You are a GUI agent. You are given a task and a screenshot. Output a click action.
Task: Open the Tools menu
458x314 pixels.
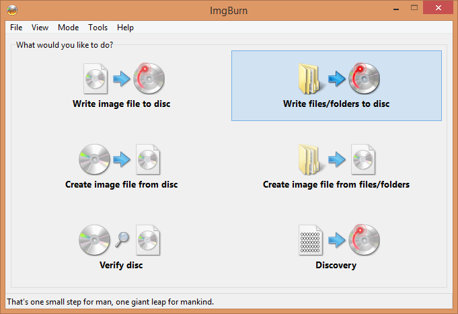98,28
